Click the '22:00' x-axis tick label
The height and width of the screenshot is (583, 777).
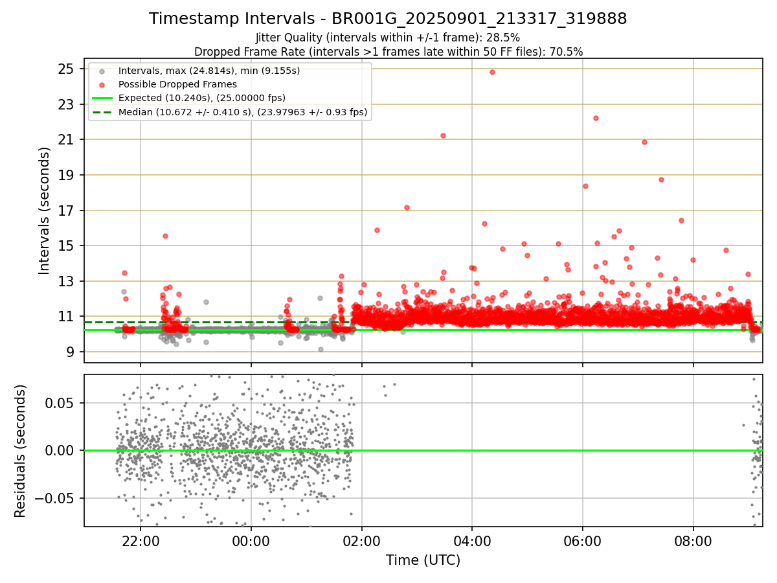[141, 541]
